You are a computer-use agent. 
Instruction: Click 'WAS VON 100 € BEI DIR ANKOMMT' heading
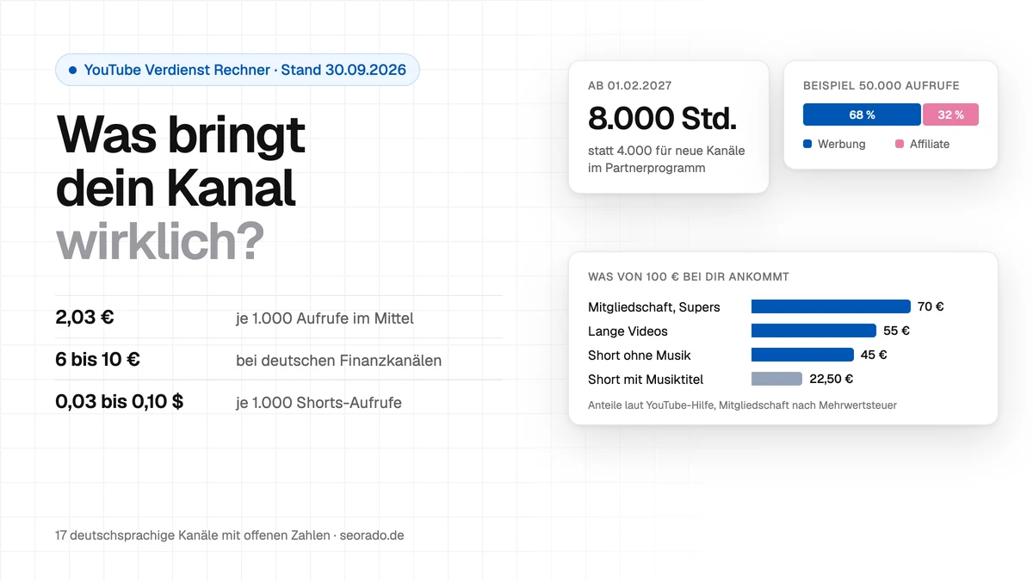click(x=689, y=277)
